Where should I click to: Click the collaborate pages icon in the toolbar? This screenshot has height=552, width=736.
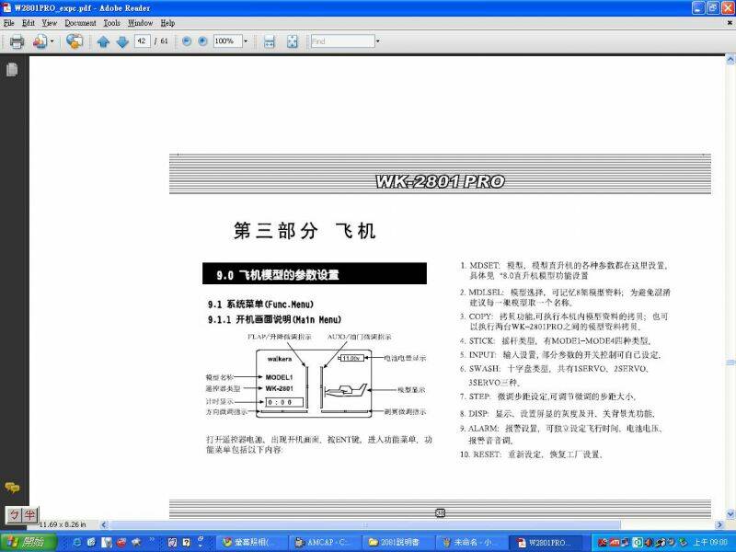[x=40, y=41]
